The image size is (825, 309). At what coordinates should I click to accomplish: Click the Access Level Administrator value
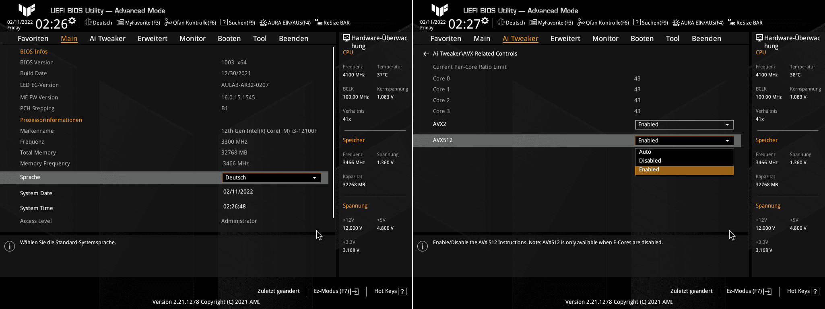click(x=239, y=221)
